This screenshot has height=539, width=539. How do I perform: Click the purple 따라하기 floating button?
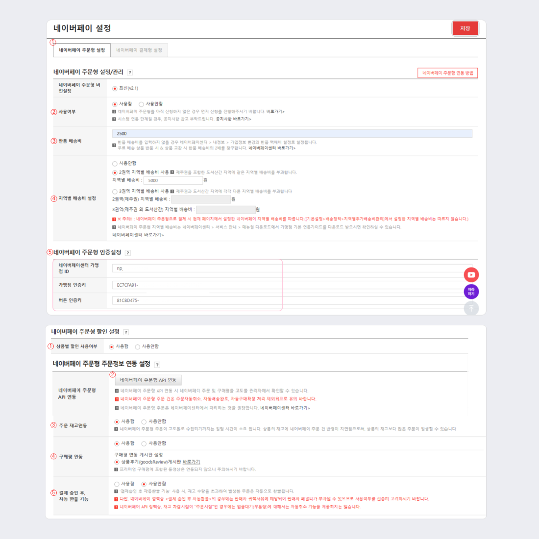pyautogui.click(x=471, y=292)
